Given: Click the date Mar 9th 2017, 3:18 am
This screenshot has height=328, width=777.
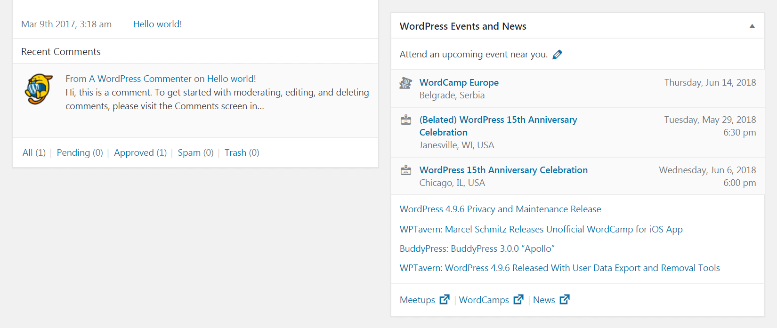Looking at the screenshot, I should tap(66, 24).
